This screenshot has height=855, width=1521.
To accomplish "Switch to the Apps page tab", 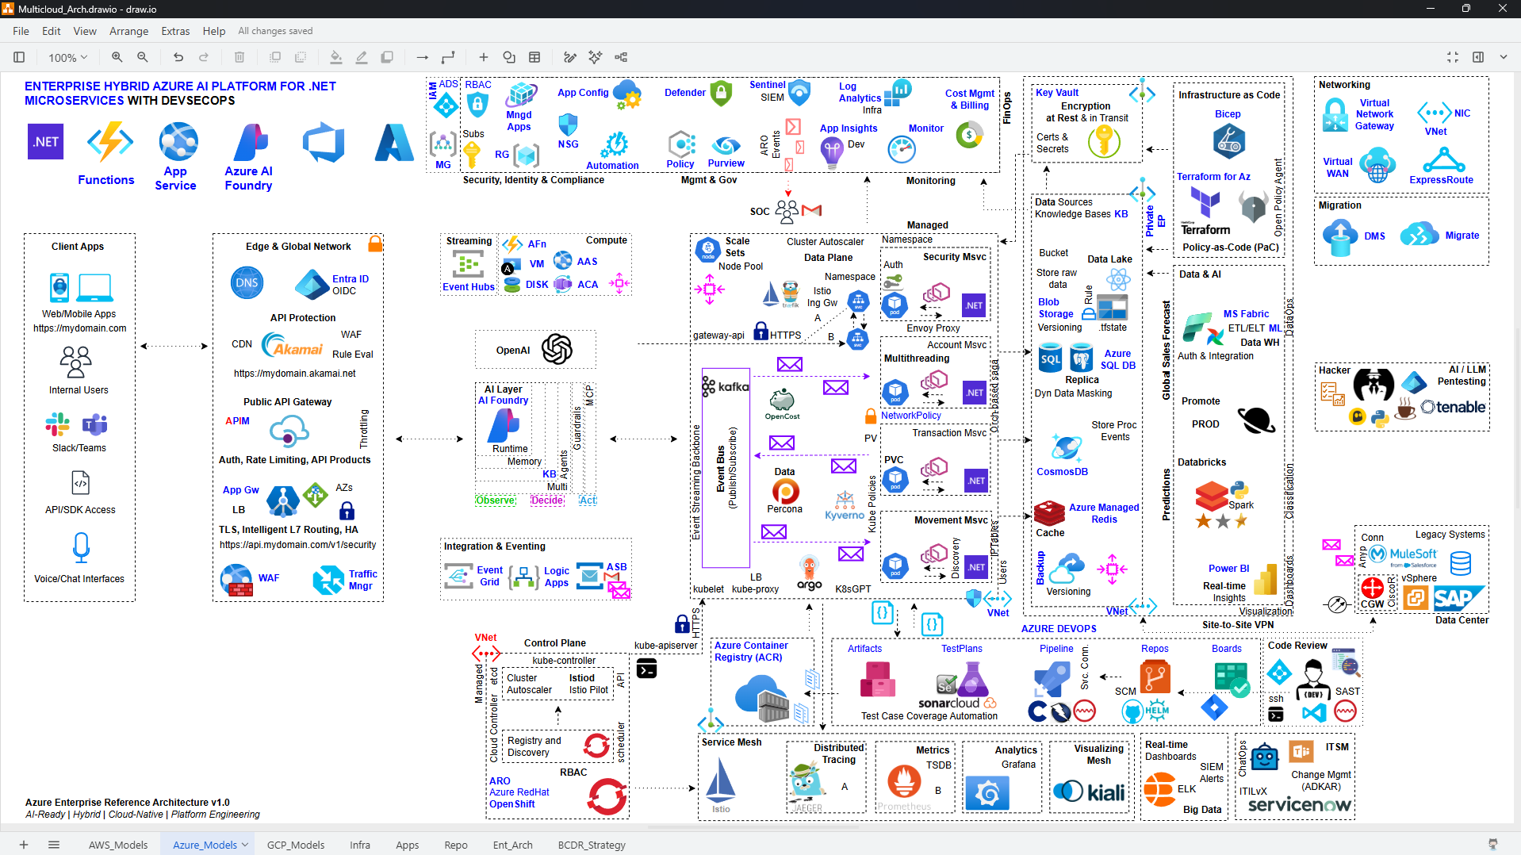I will tap(408, 845).
